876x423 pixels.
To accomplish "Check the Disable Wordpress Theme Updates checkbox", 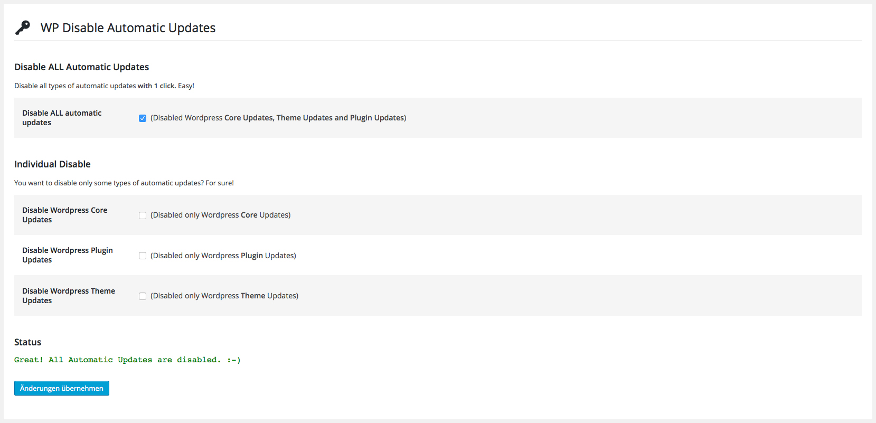I will 143,296.
